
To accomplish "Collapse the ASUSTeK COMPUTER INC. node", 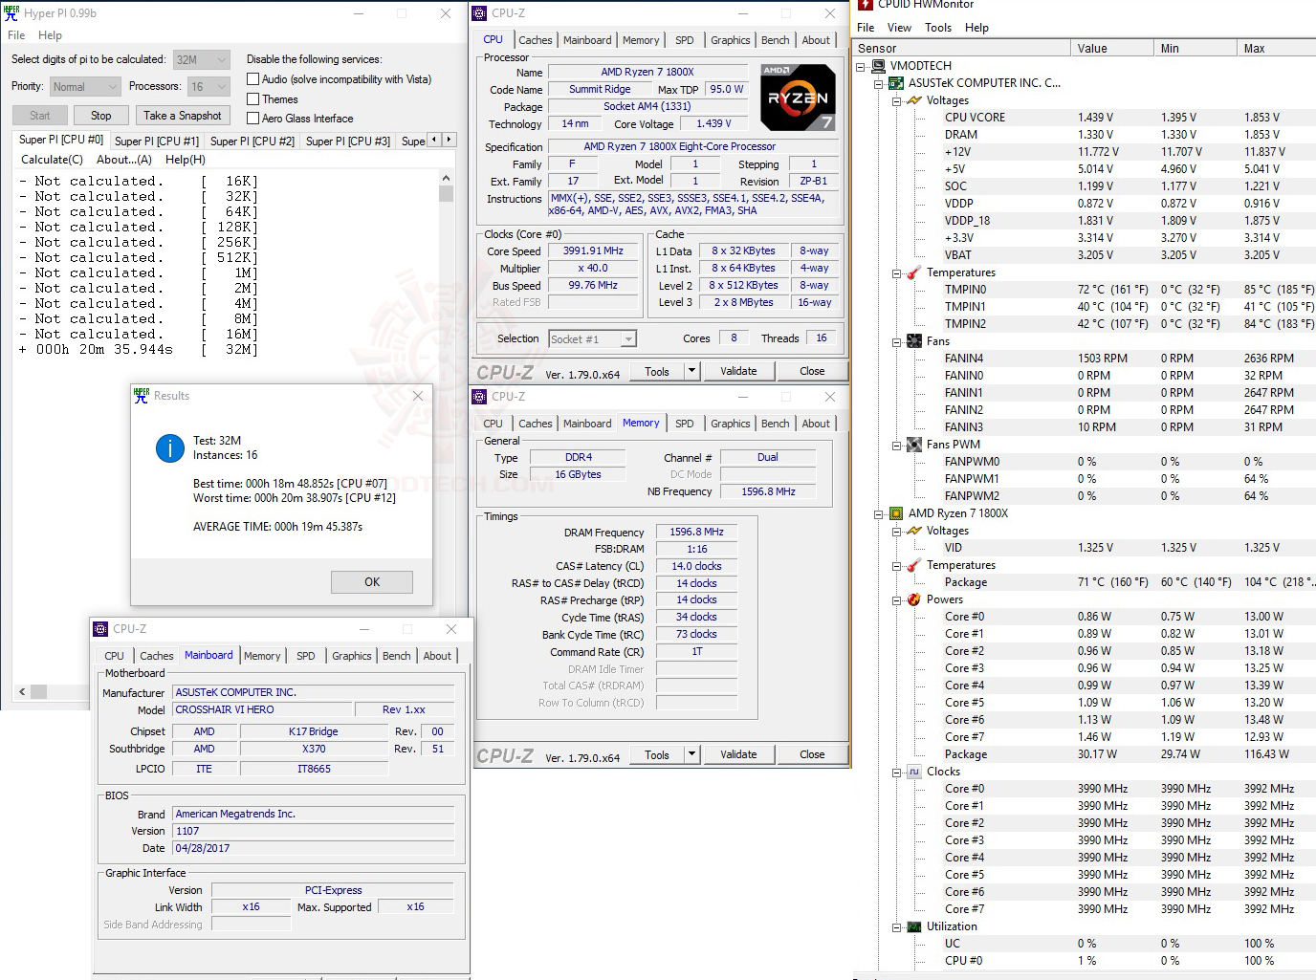I will coord(878,83).
